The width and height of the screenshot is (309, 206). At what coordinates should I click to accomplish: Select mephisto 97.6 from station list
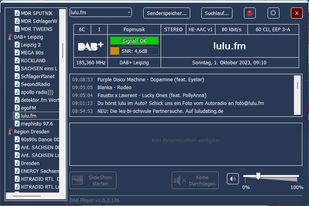[37, 124]
